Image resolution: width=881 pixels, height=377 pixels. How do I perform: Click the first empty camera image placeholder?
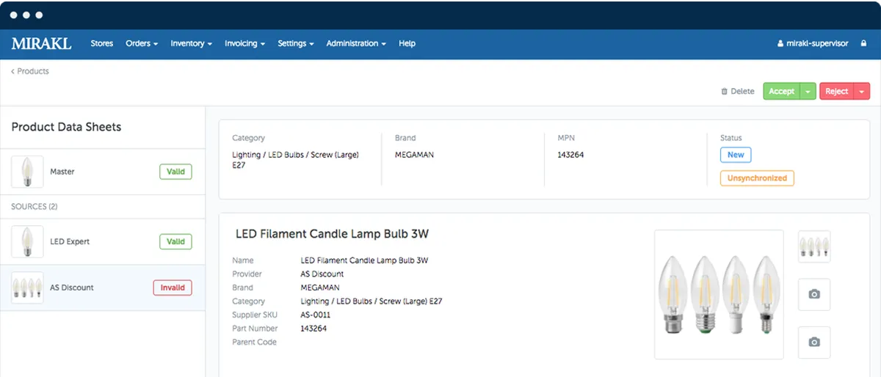[x=814, y=294]
